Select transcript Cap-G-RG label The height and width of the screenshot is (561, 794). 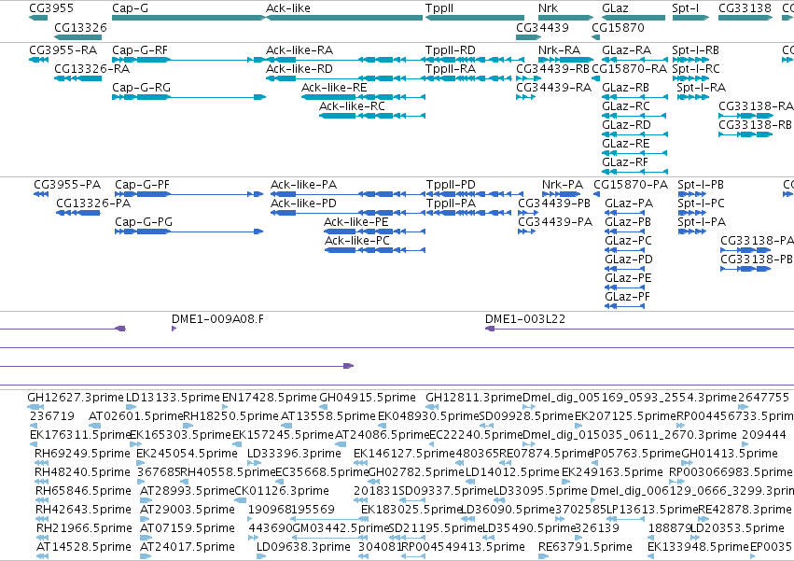pyautogui.click(x=141, y=88)
